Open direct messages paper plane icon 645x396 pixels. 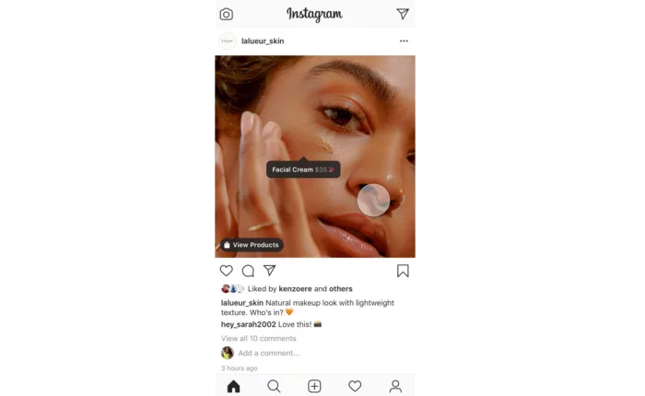pyautogui.click(x=403, y=14)
